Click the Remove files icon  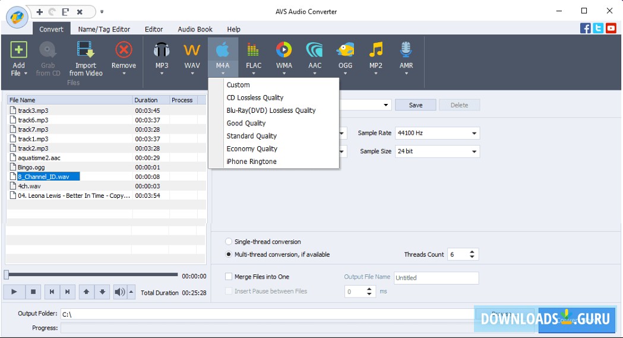tap(124, 50)
